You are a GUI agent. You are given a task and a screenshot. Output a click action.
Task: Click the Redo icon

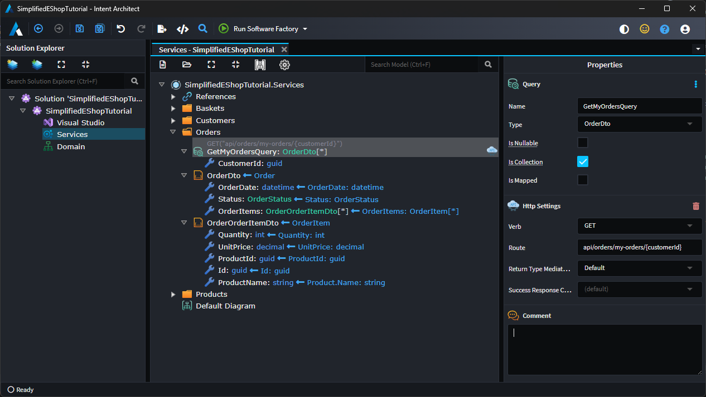[141, 29]
